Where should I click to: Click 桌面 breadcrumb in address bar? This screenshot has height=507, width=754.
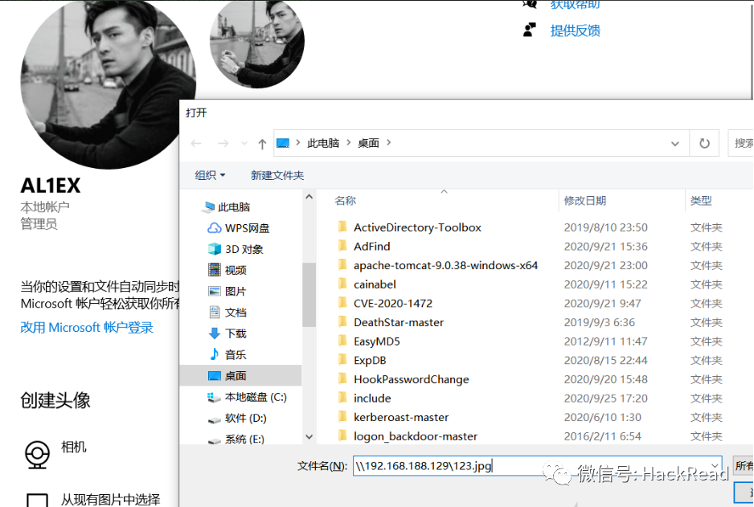(x=368, y=143)
